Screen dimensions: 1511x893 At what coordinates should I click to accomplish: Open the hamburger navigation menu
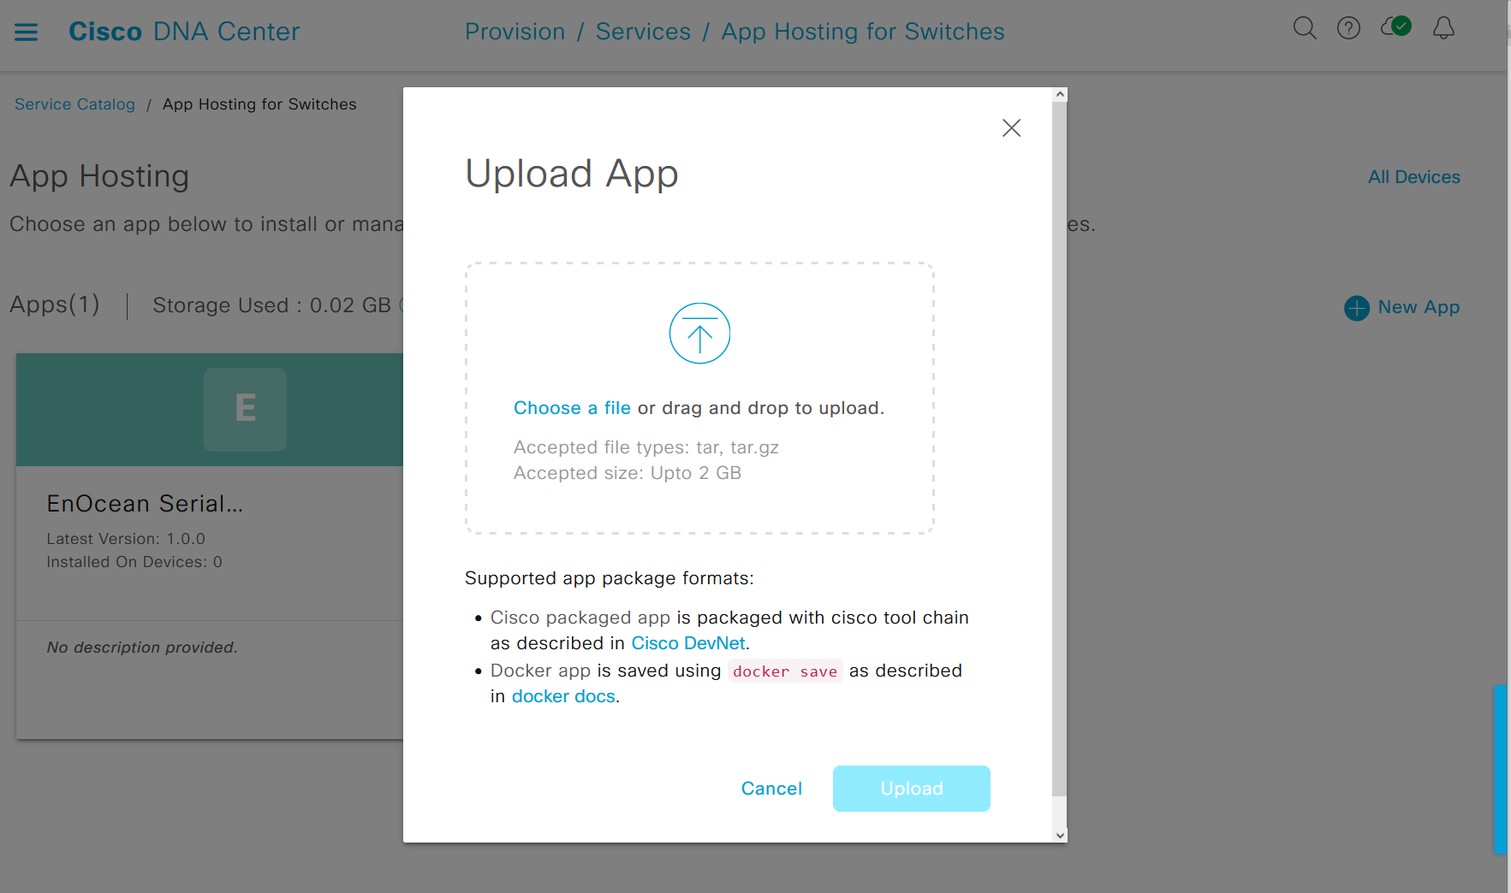[27, 33]
